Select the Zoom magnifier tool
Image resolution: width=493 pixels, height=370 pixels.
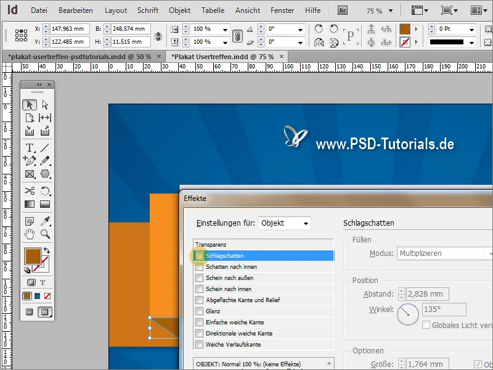pyautogui.click(x=45, y=234)
